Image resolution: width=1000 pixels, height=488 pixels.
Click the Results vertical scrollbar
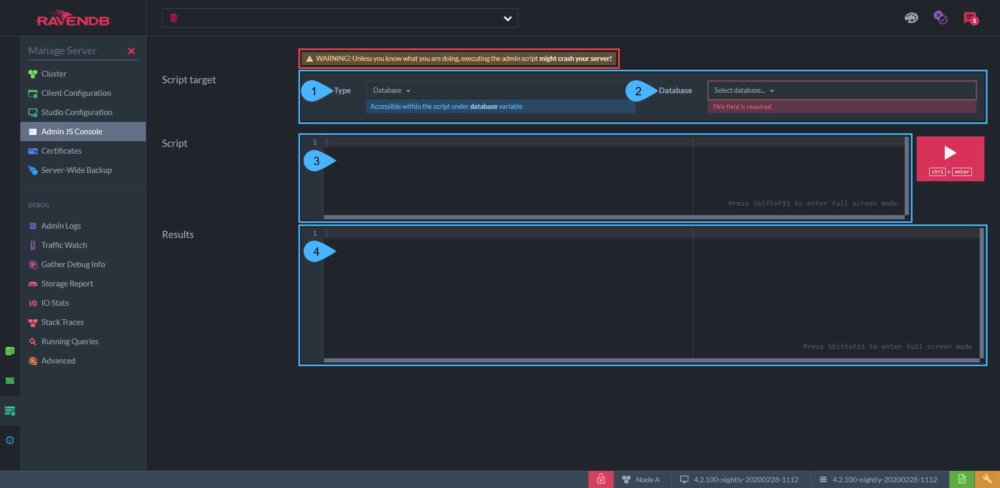pyautogui.click(x=982, y=293)
